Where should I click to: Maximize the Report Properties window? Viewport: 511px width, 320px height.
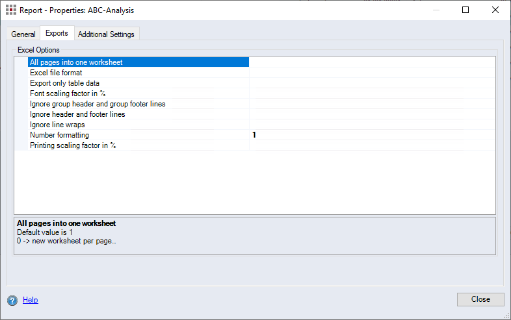(465, 10)
